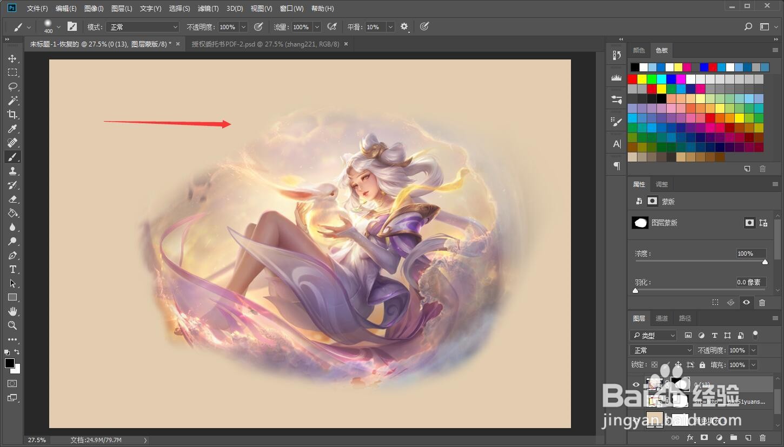This screenshot has width=784, height=447.
Task: Open the brush settings panel button
Action: tap(72, 26)
